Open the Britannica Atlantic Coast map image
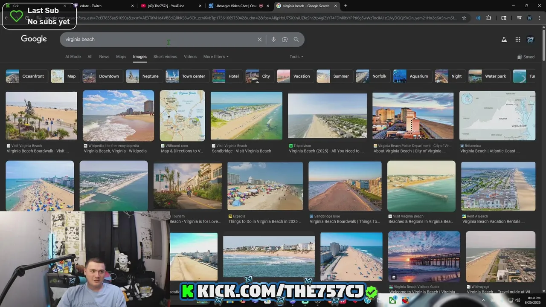 [x=497, y=116]
